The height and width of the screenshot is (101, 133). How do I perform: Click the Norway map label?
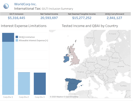(x=90, y=38)
